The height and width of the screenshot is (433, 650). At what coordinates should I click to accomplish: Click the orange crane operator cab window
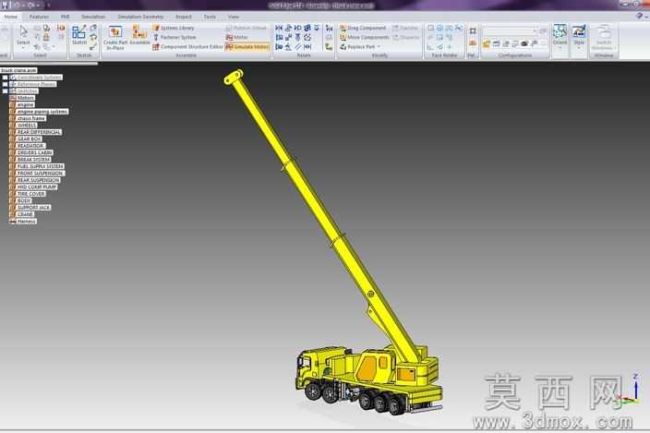[367, 368]
